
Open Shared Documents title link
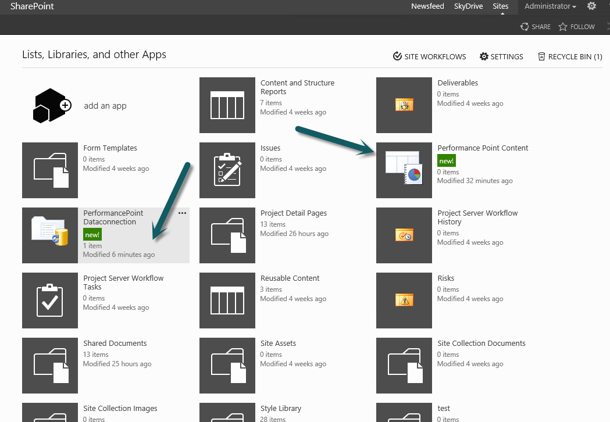(x=115, y=343)
